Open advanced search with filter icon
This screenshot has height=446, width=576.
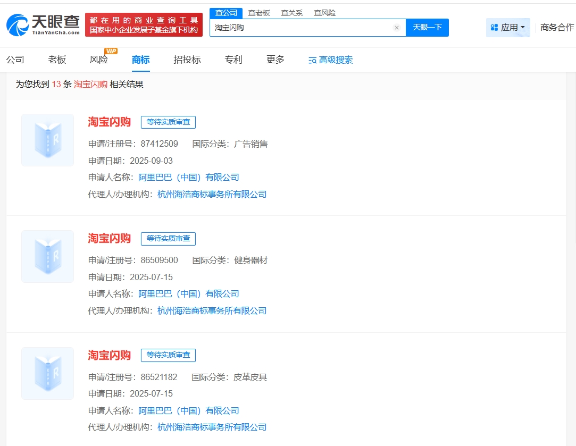(331, 60)
